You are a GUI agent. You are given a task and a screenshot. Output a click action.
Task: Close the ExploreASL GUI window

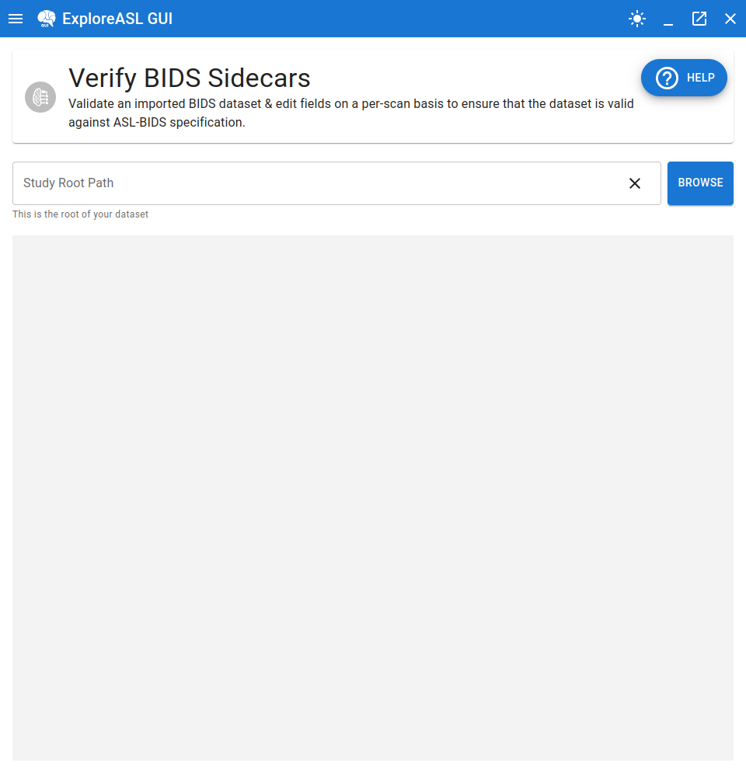pos(730,19)
